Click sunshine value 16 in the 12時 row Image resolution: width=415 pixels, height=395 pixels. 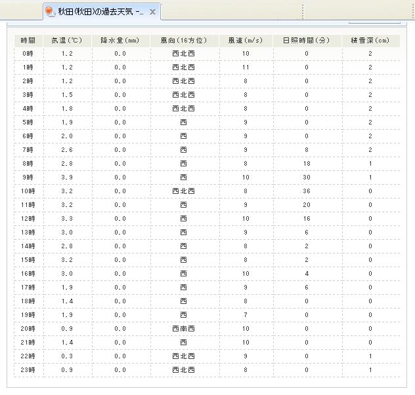pos(307,219)
